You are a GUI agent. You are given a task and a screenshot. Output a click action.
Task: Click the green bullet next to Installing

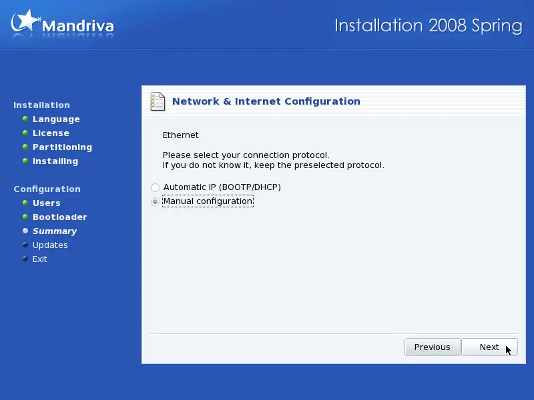(25, 161)
